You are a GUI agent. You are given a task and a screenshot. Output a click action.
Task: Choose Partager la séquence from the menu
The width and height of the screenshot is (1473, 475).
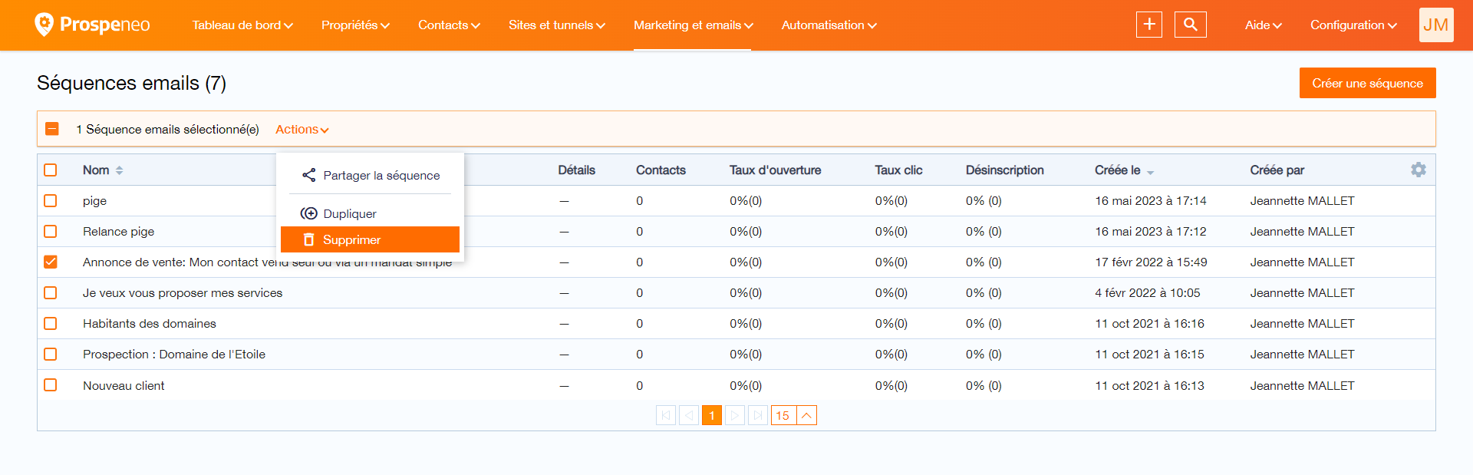coord(370,175)
